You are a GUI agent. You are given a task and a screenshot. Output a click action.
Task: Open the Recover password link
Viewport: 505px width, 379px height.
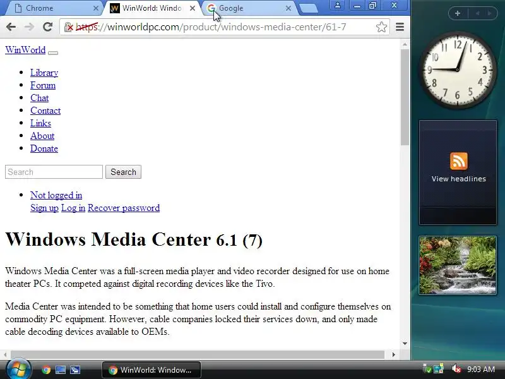point(124,208)
